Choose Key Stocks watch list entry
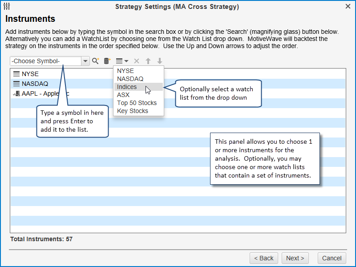This screenshot has height=267, width=356. coord(133,111)
